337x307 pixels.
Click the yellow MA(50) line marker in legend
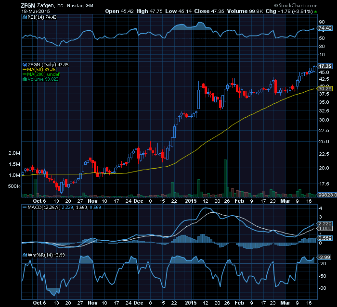click(25, 70)
